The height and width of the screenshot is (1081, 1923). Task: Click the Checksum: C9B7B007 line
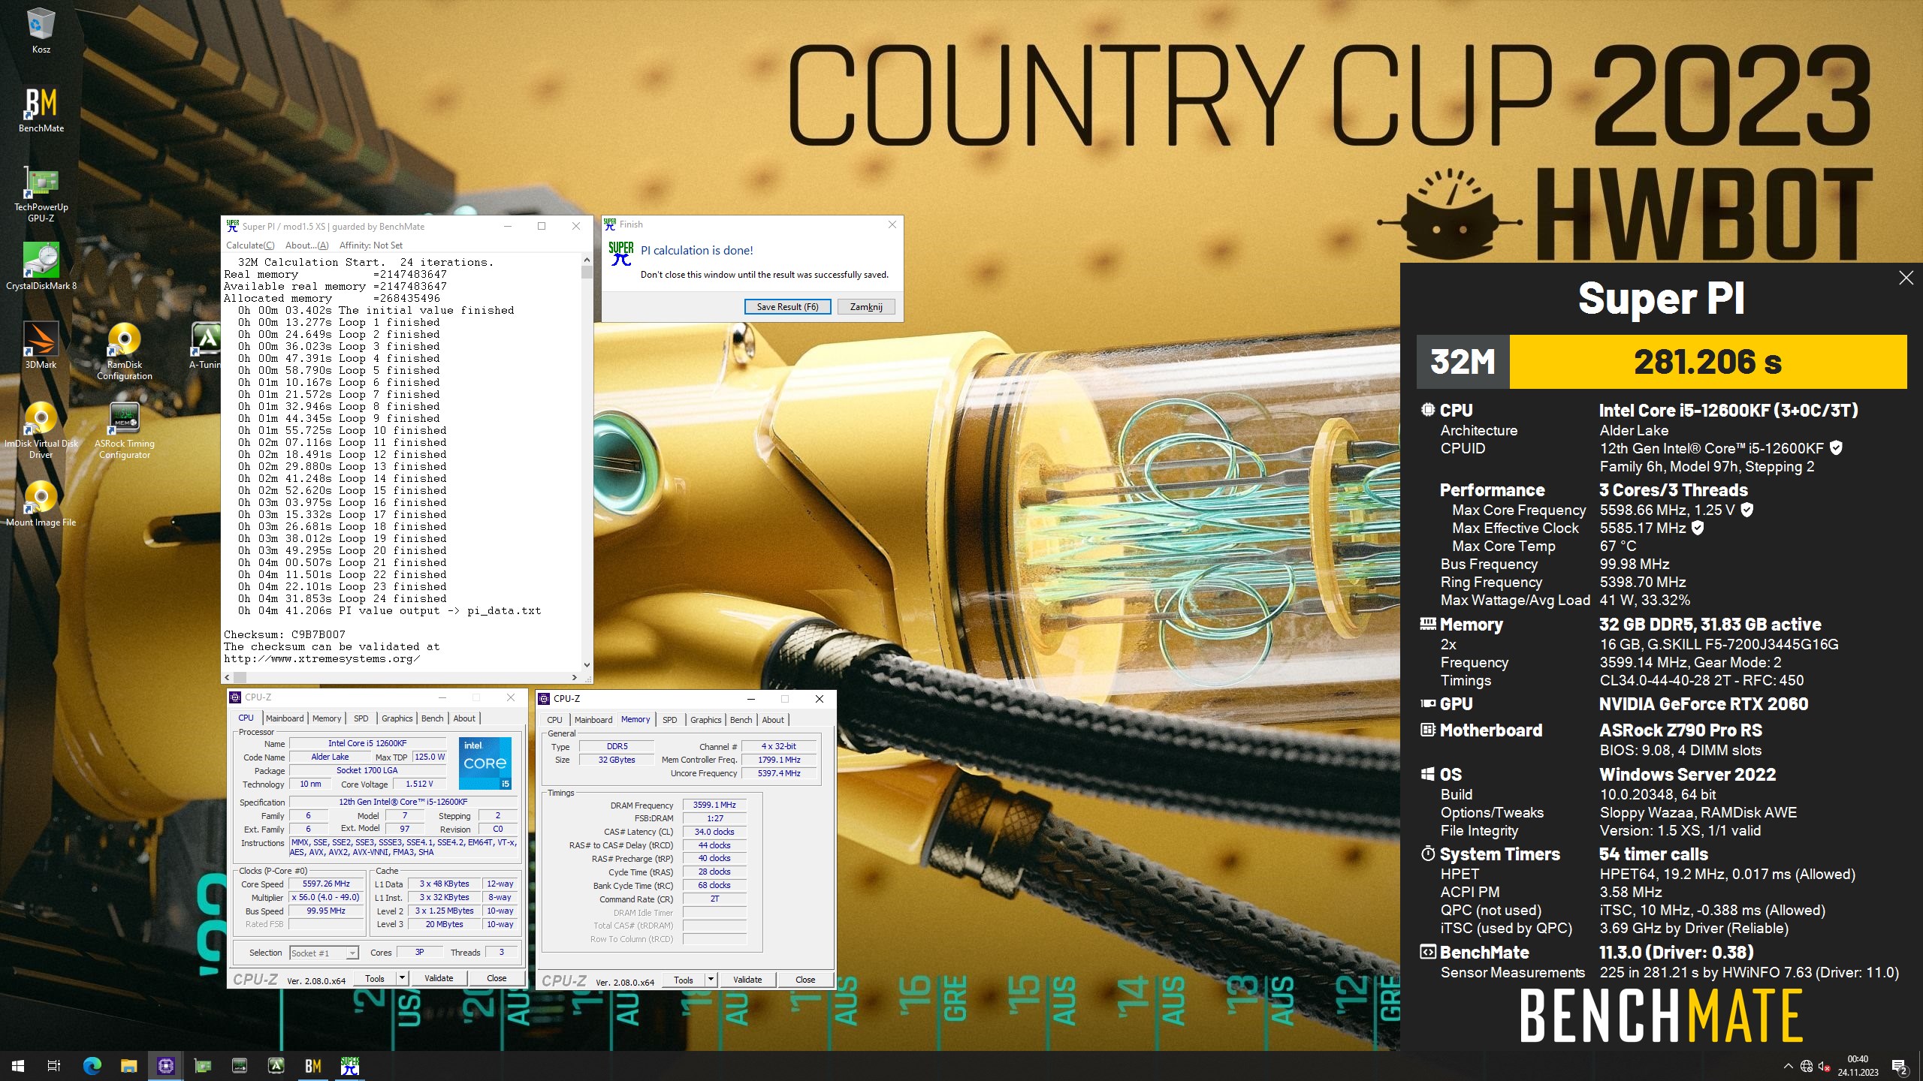tap(284, 634)
